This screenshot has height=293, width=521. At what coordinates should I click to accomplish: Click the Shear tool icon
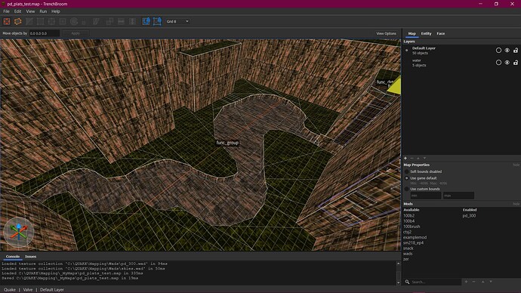click(x=96, y=22)
